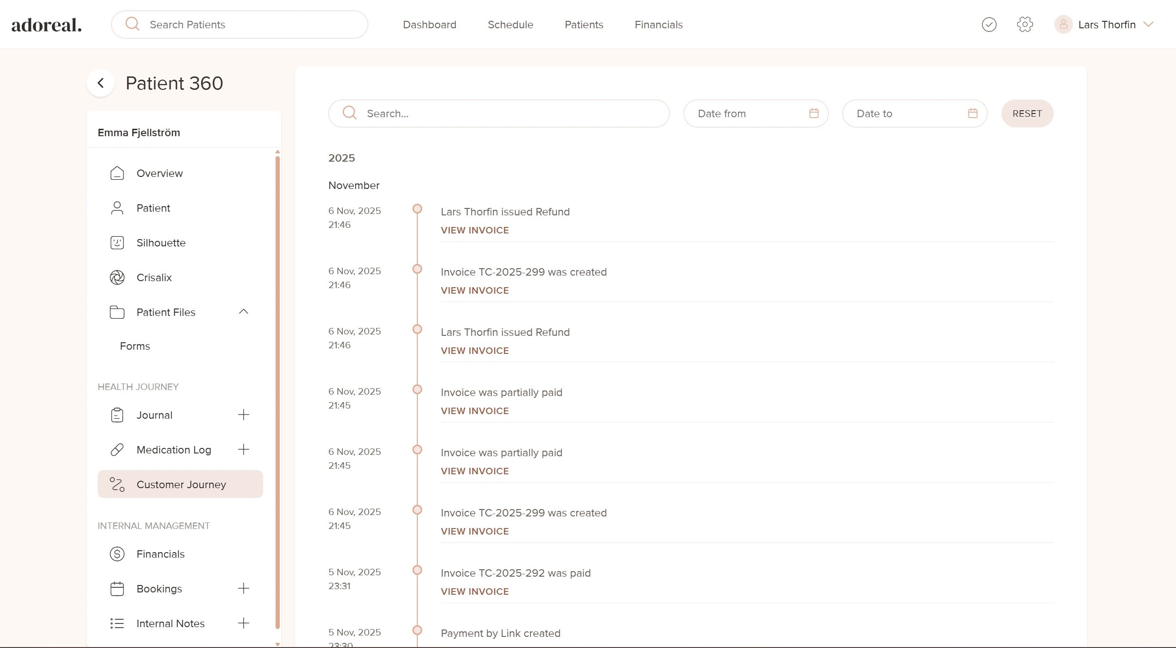This screenshot has height=648, width=1176.
Task: Collapse the Patient Files section
Action: coord(244,312)
